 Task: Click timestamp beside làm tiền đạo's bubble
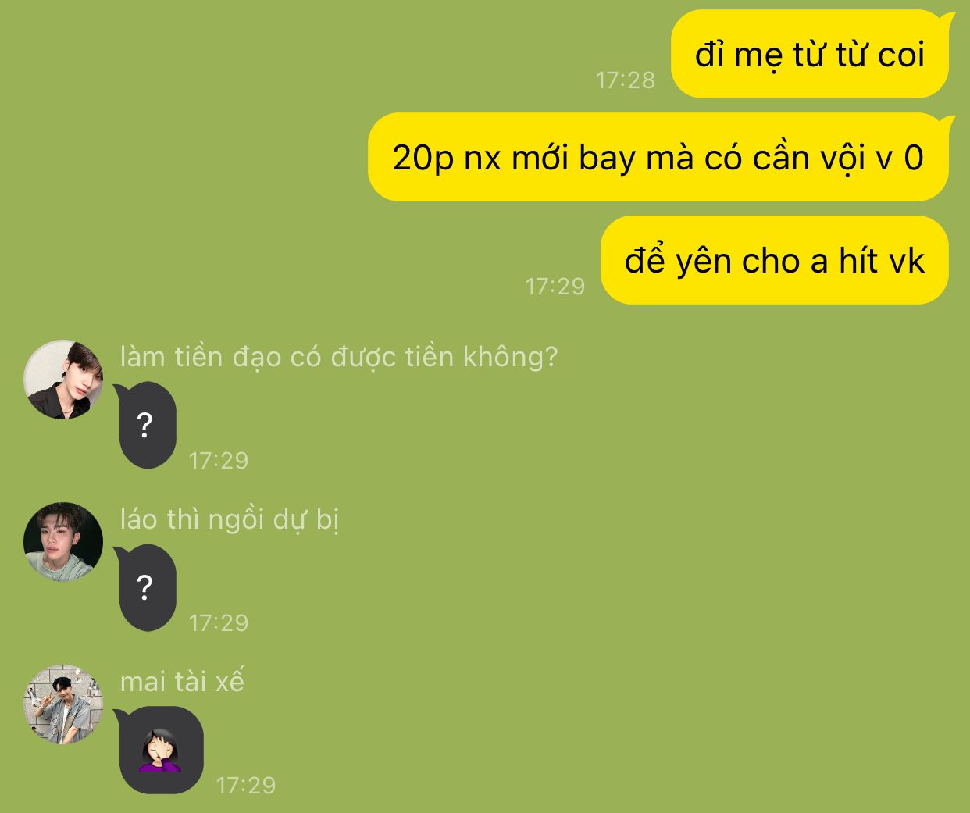click(x=219, y=460)
